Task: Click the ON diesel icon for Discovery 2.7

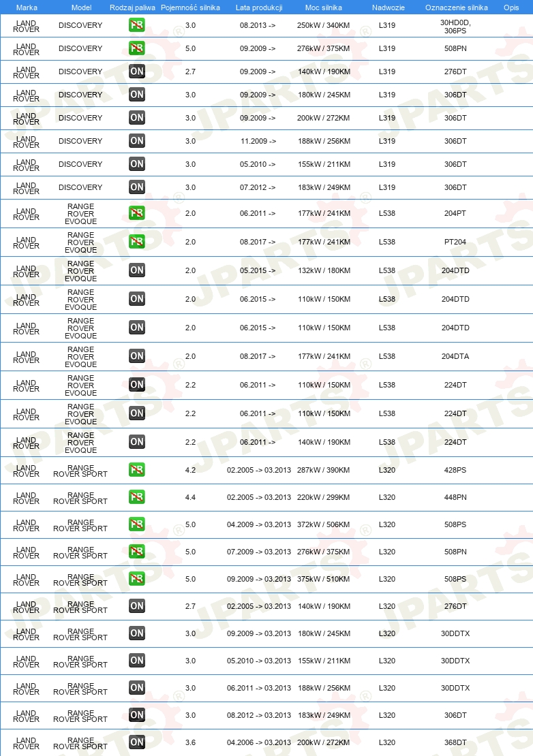Action: (x=137, y=72)
